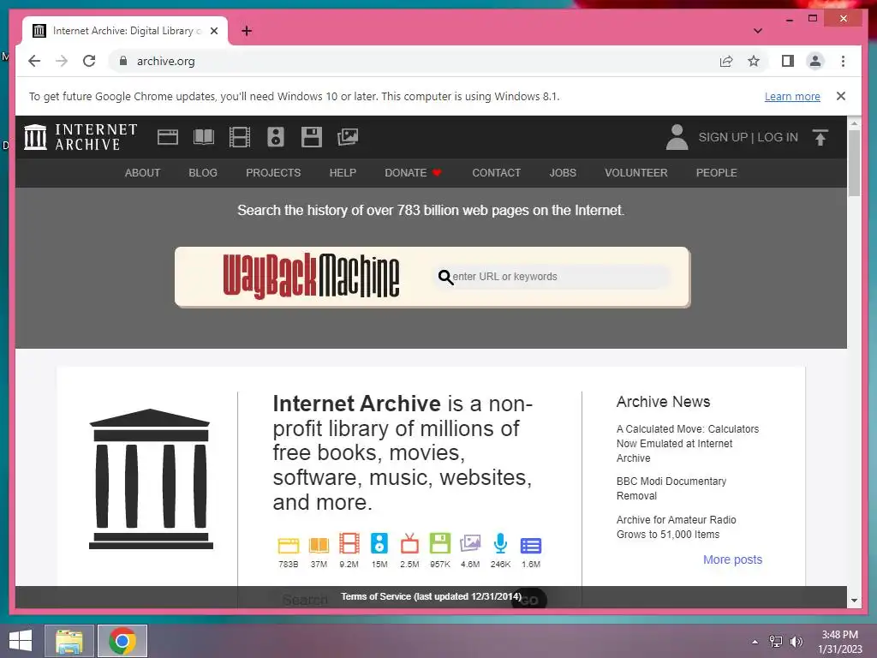This screenshot has width=877, height=658.
Task: Click the user avatar icon beside Sign Up
Action: (677, 137)
